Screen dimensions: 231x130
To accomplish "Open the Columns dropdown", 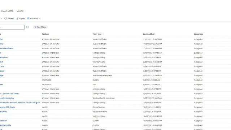I will (x=34, y=18).
